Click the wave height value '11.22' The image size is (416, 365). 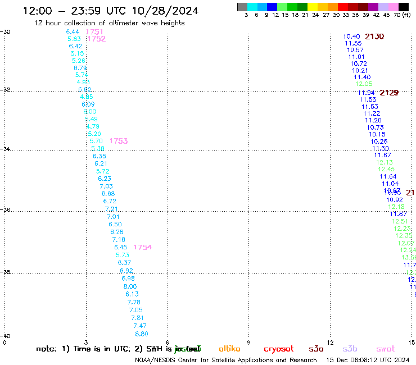(372, 114)
